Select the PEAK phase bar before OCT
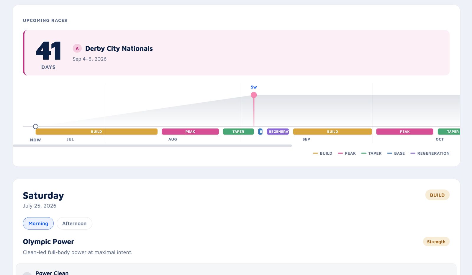The height and width of the screenshot is (275, 472). click(x=405, y=132)
